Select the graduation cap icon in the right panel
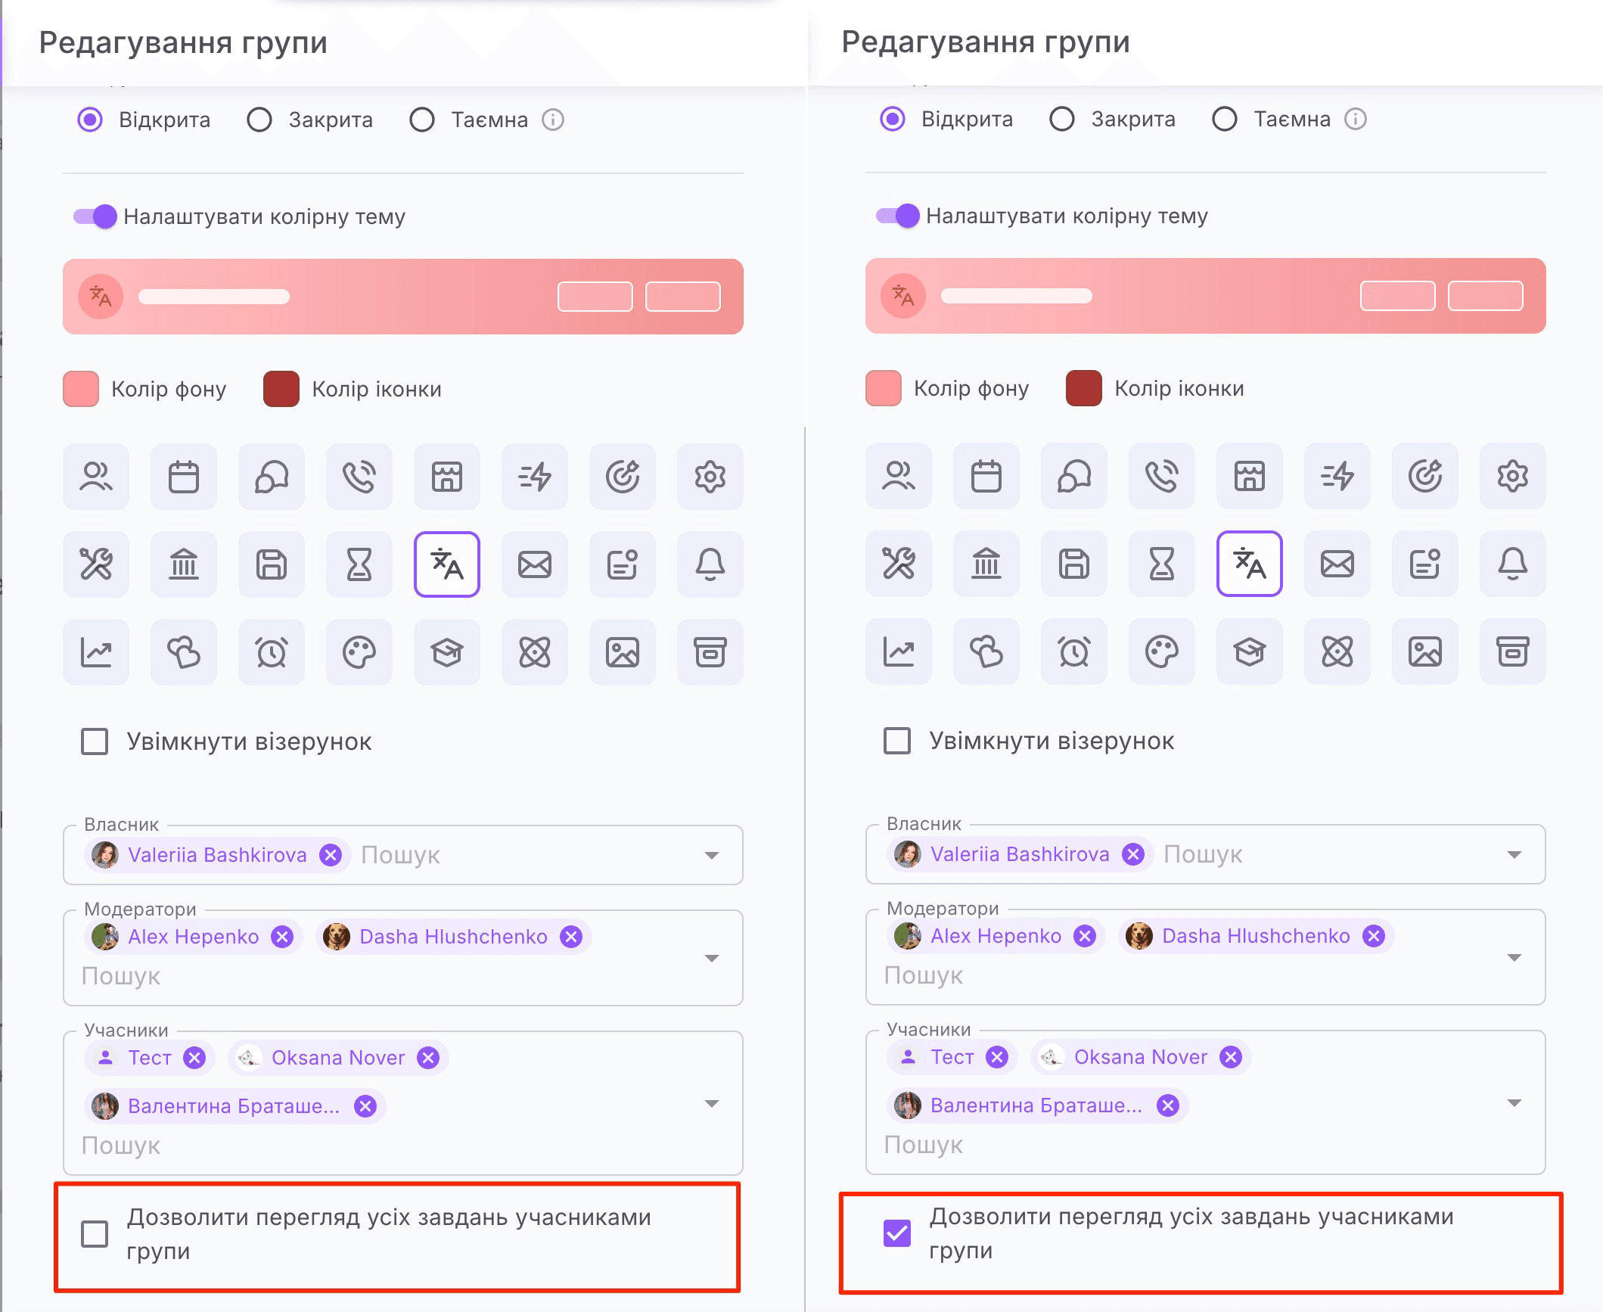This screenshot has width=1603, height=1312. click(1249, 651)
